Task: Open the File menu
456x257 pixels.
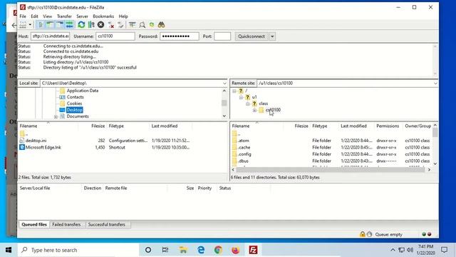Action: 23,16
